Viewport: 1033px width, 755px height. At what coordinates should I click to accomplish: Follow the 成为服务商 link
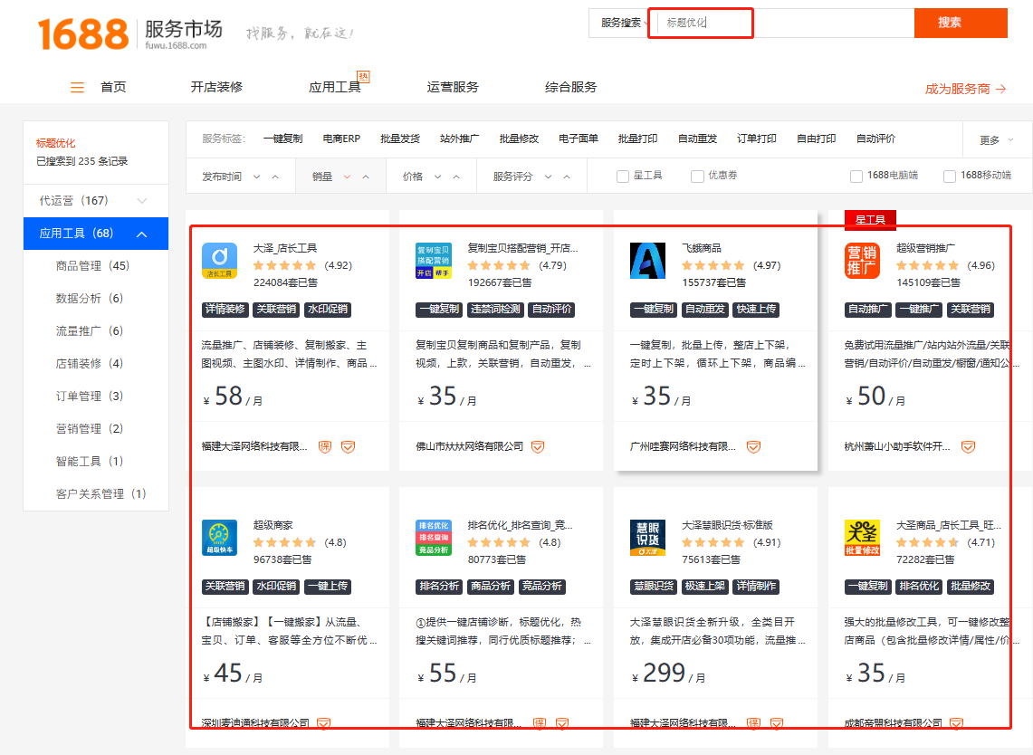click(x=964, y=89)
